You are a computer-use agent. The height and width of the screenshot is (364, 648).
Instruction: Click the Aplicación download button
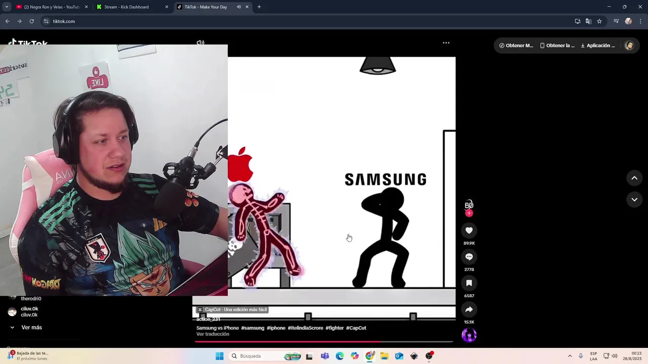pyautogui.click(x=598, y=45)
